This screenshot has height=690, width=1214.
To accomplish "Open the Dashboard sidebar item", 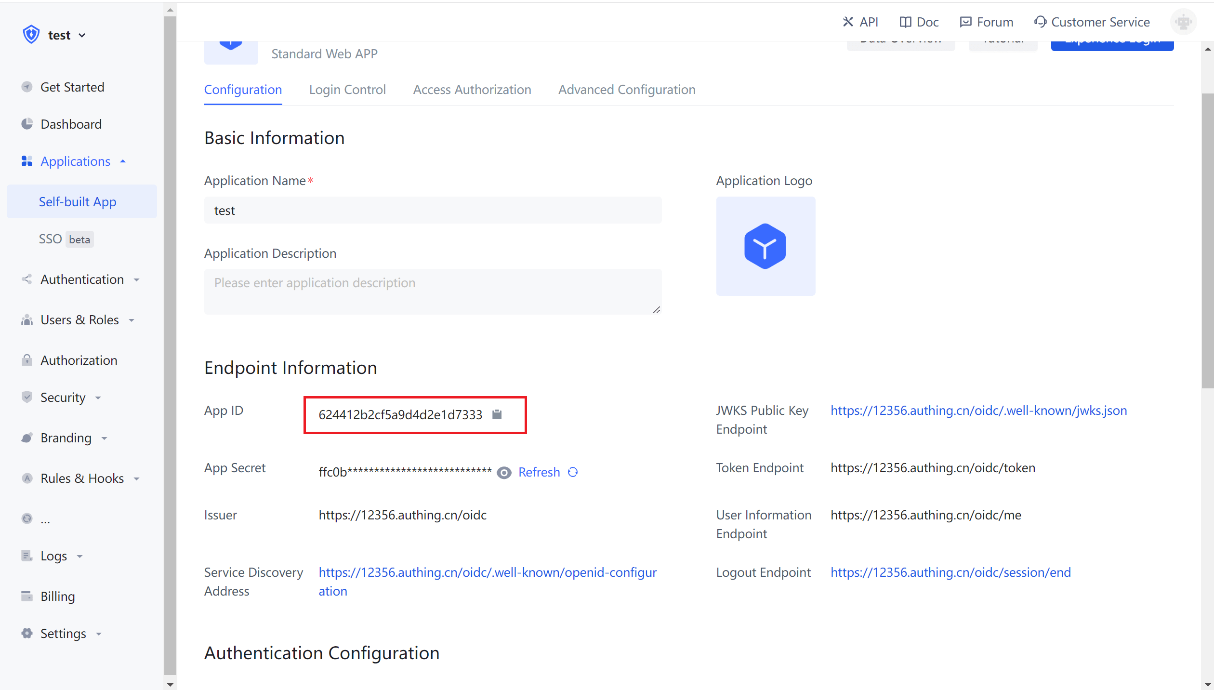I will coord(71,124).
